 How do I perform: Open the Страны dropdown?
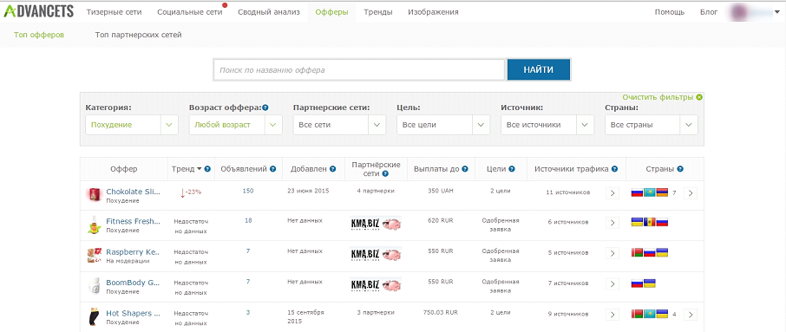[652, 125]
